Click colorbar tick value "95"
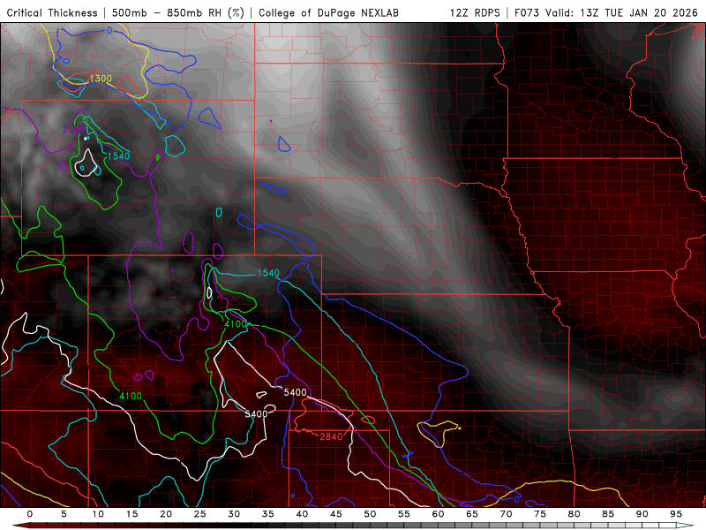This screenshot has width=706, height=530. (676, 514)
